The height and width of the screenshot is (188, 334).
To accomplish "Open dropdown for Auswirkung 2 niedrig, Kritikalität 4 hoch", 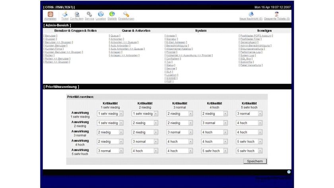I will 214,123.
